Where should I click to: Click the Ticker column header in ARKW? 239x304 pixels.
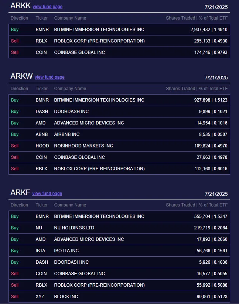41,88
